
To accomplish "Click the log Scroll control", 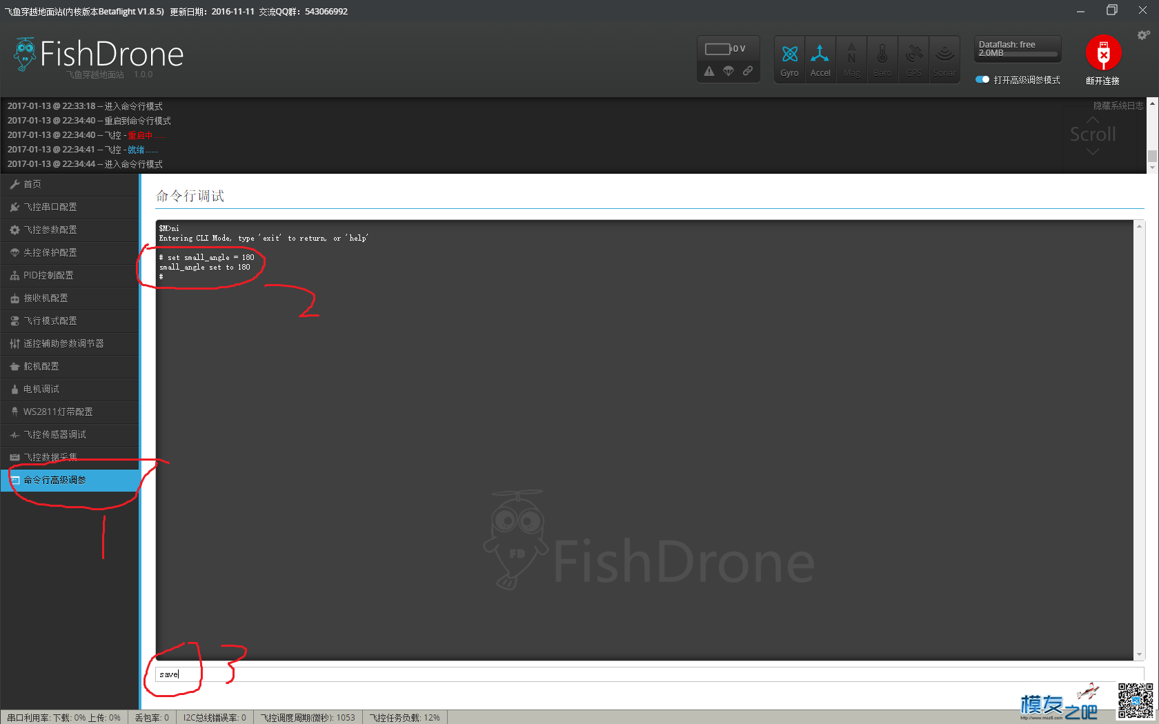I will pyautogui.click(x=1093, y=134).
